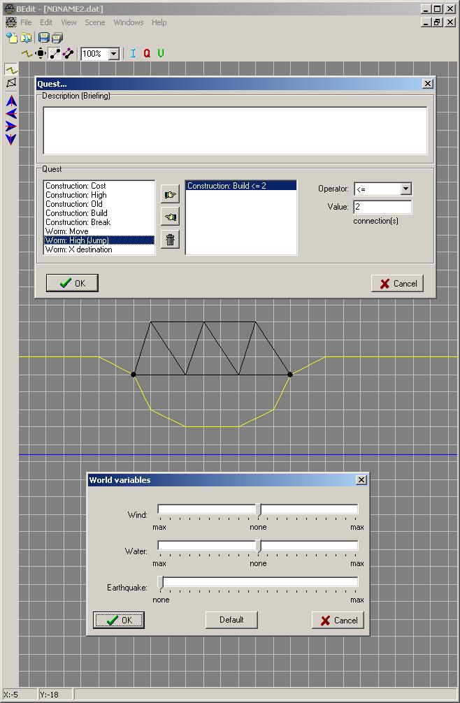Click the left arrow in left sidebar
Image resolution: width=460 pixels, height=703 pixels.
click(x=11, y=114)
